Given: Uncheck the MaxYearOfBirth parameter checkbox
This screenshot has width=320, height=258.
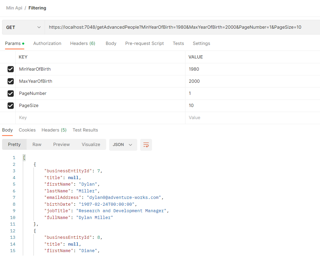Looking at the screenshot, I should [x=11, y=81].
